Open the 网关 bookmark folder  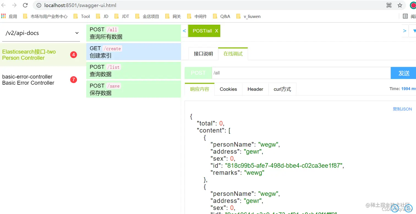click(173, 17)
